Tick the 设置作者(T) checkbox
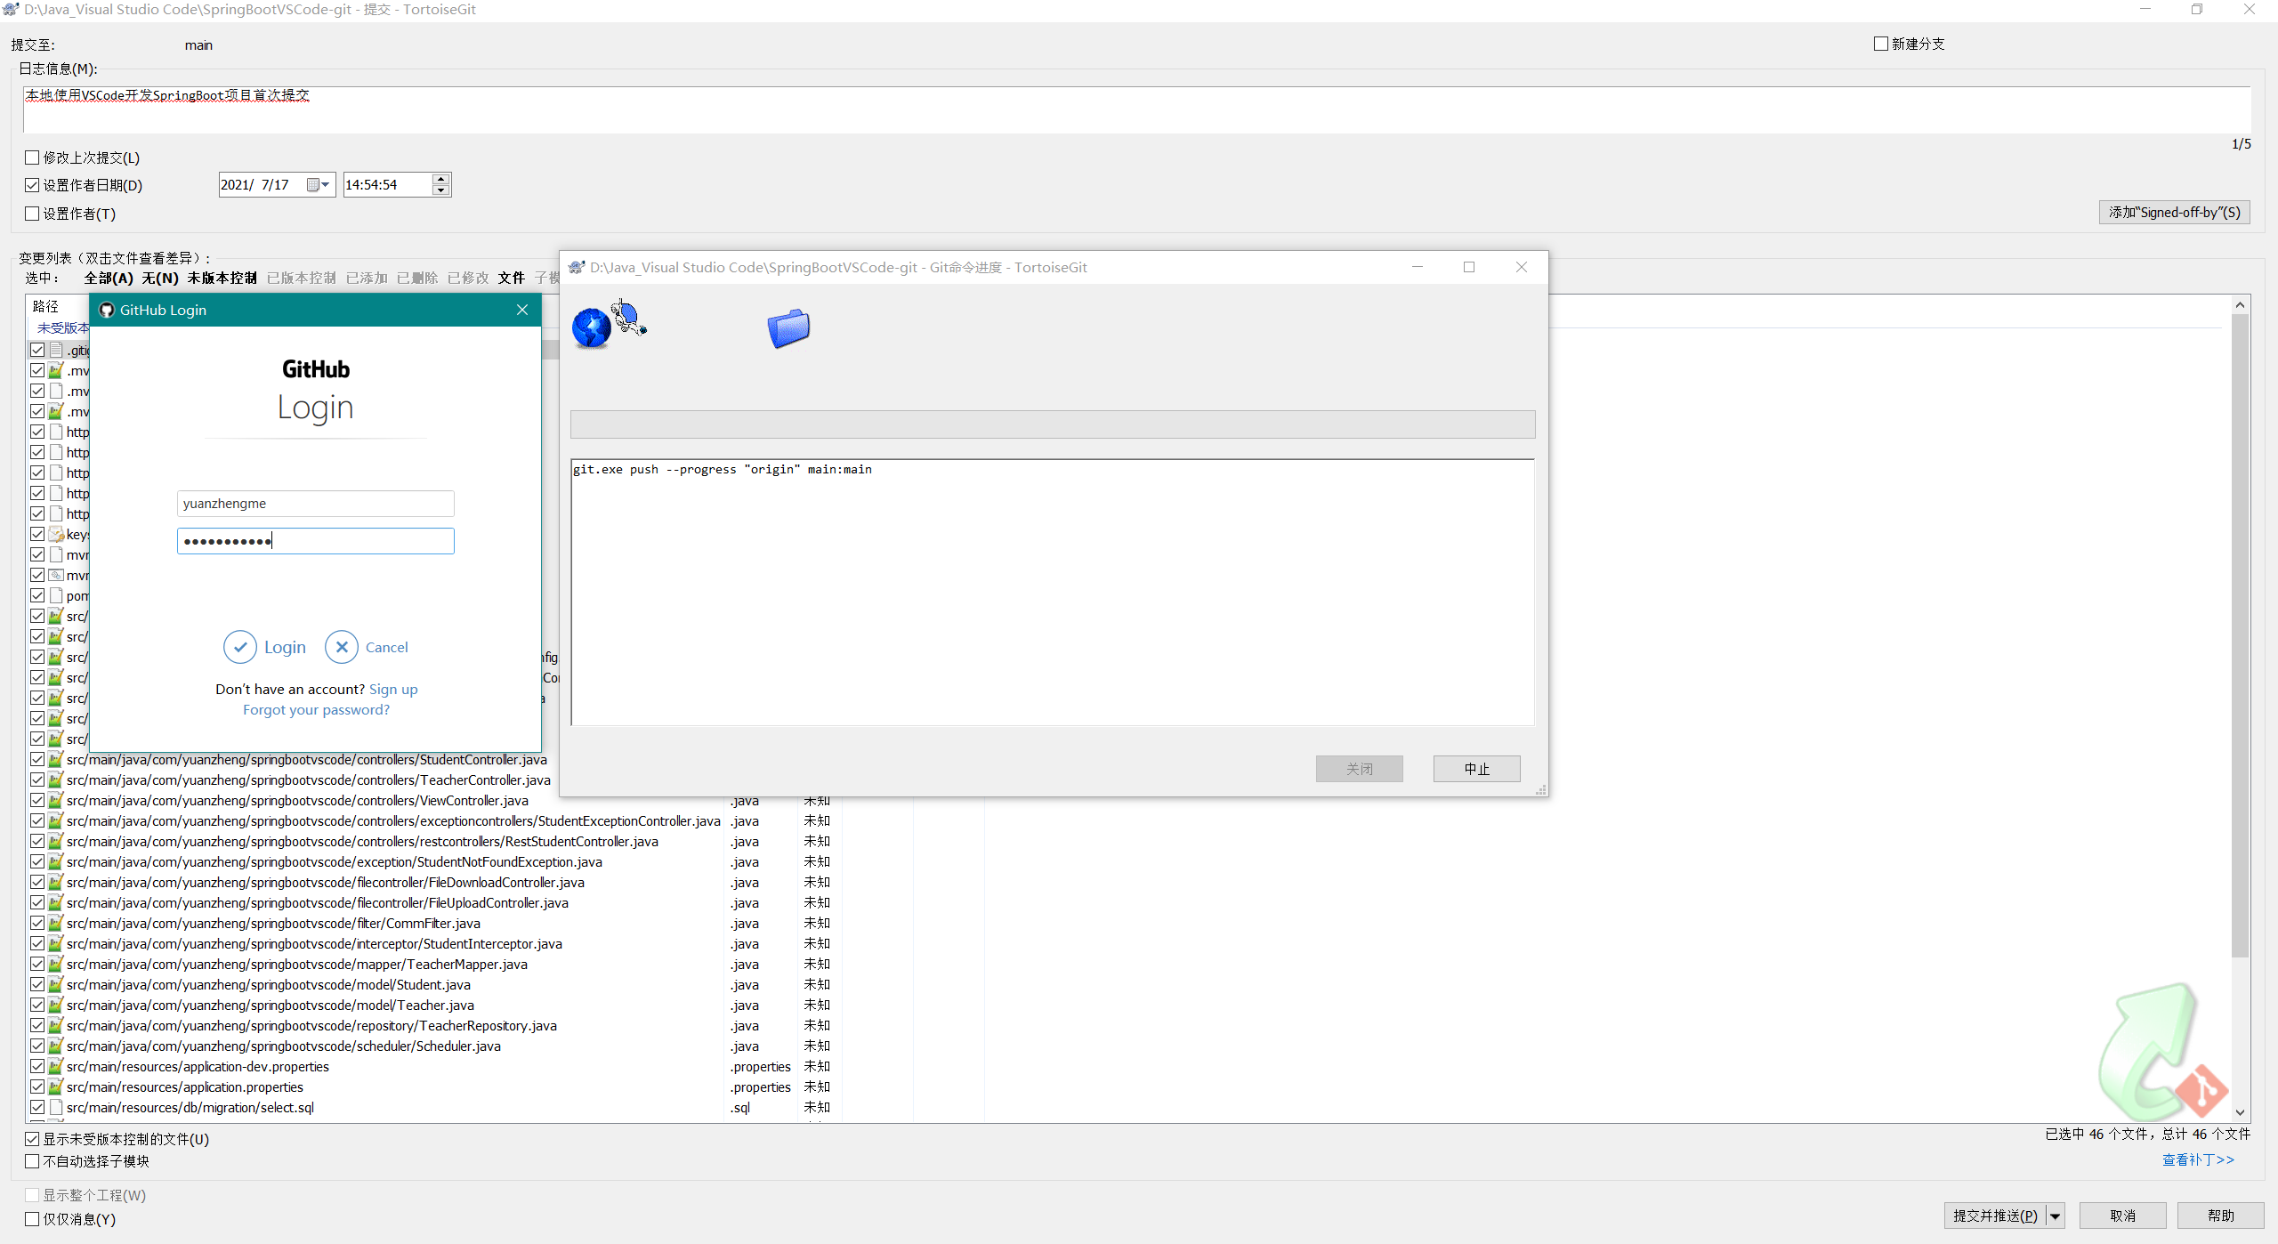The height and width of the screenshot is (1244, 2278). [x=32, y=214]
